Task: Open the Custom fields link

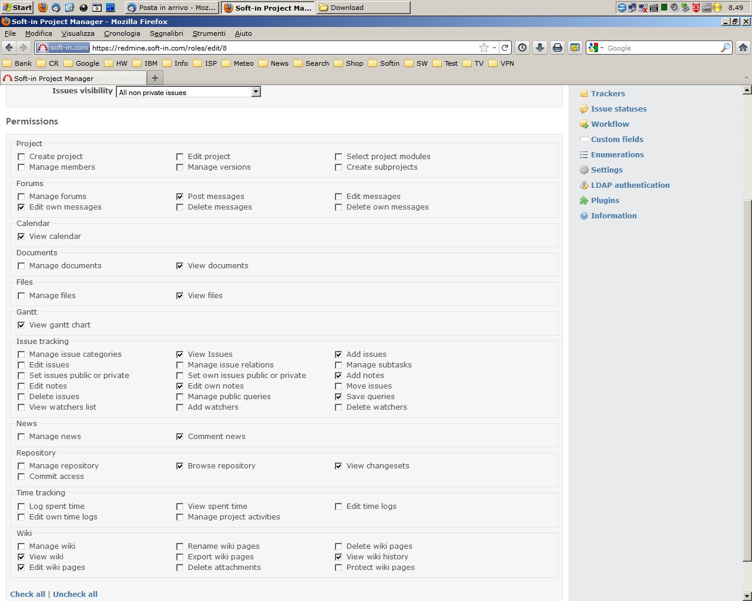Action: [x=617, y=140]
